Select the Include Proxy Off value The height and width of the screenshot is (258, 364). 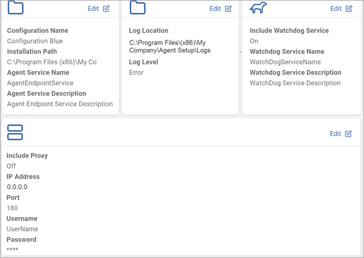(x=11, y=166)
